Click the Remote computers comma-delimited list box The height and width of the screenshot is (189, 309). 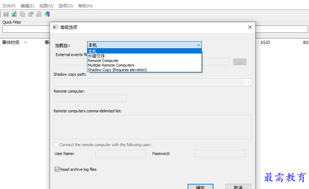coord(153,127)
